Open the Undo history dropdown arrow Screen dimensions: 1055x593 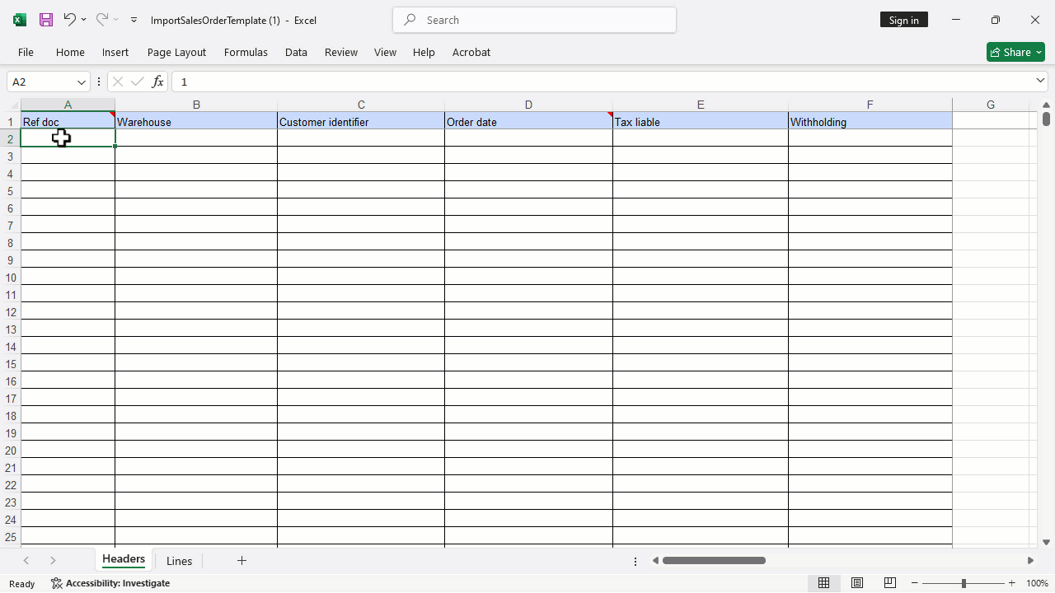(83, 20)
